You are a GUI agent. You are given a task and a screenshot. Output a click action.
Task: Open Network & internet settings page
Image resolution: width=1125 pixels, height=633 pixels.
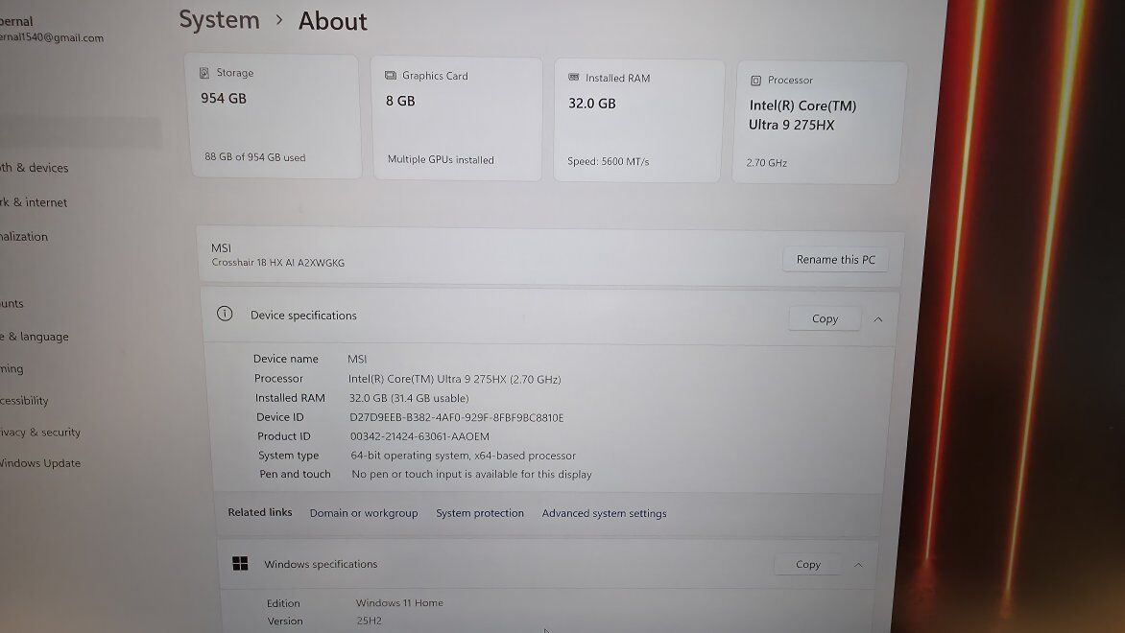[35, 202]
